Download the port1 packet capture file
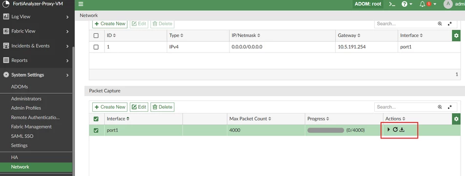Image resolution: width=465 pixels, height=176 pixels. click(x=402, y=130)
